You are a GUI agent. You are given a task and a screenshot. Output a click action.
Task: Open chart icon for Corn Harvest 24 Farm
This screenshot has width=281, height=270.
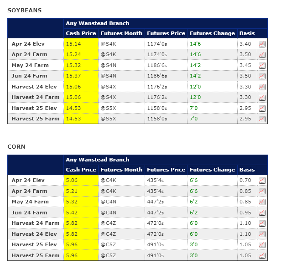tap(262, 223)
